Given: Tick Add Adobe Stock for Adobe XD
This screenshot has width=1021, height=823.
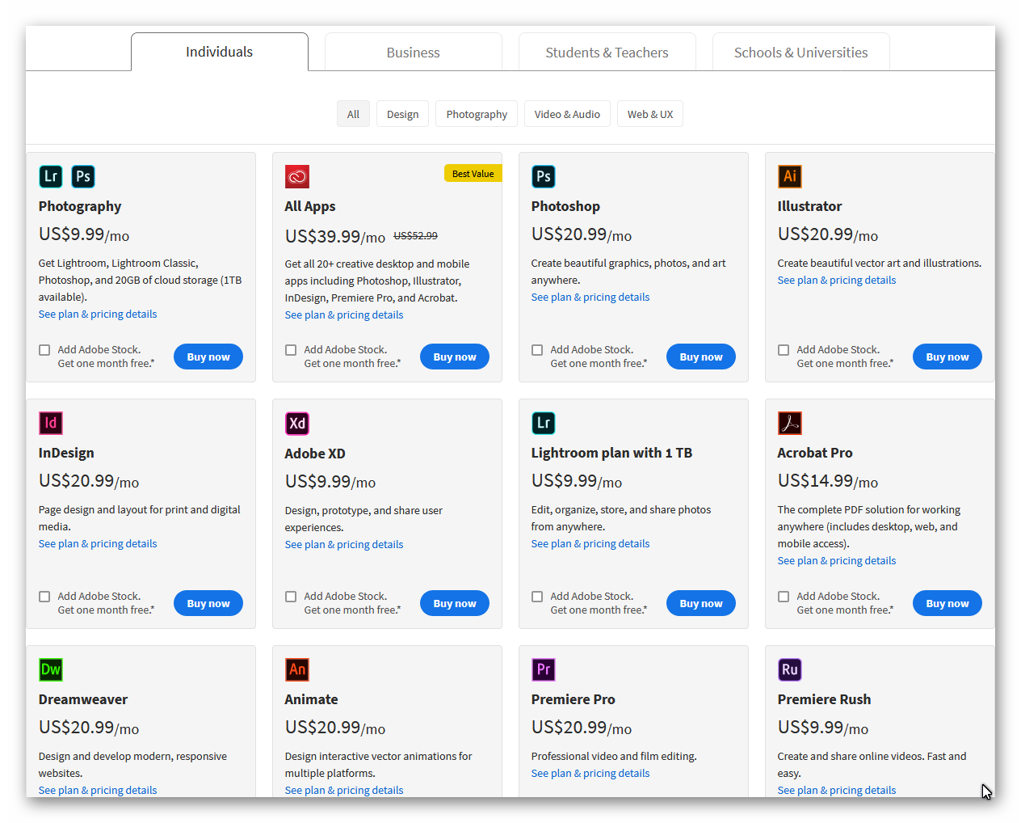Looking at the screenshot, I should tap(291, 597).
